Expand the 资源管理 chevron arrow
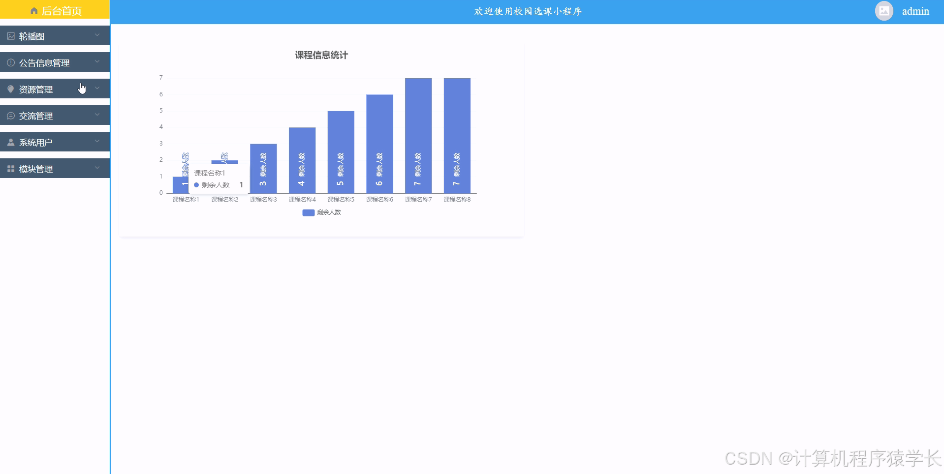 click(x=97, y=88)
